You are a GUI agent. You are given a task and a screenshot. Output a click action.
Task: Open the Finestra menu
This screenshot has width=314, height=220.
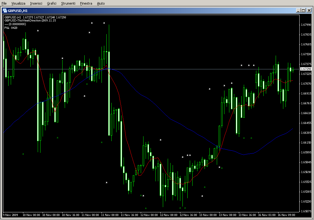(x=86, y=3)
